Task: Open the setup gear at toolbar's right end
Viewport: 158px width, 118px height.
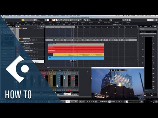Action: point(156,20)
